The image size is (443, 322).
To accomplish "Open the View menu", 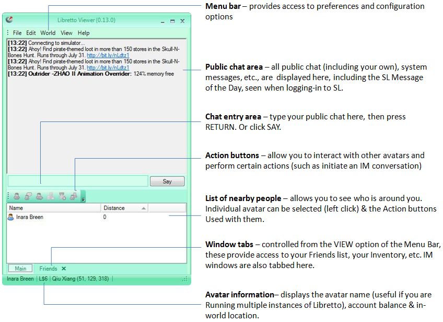I will 66,33.
